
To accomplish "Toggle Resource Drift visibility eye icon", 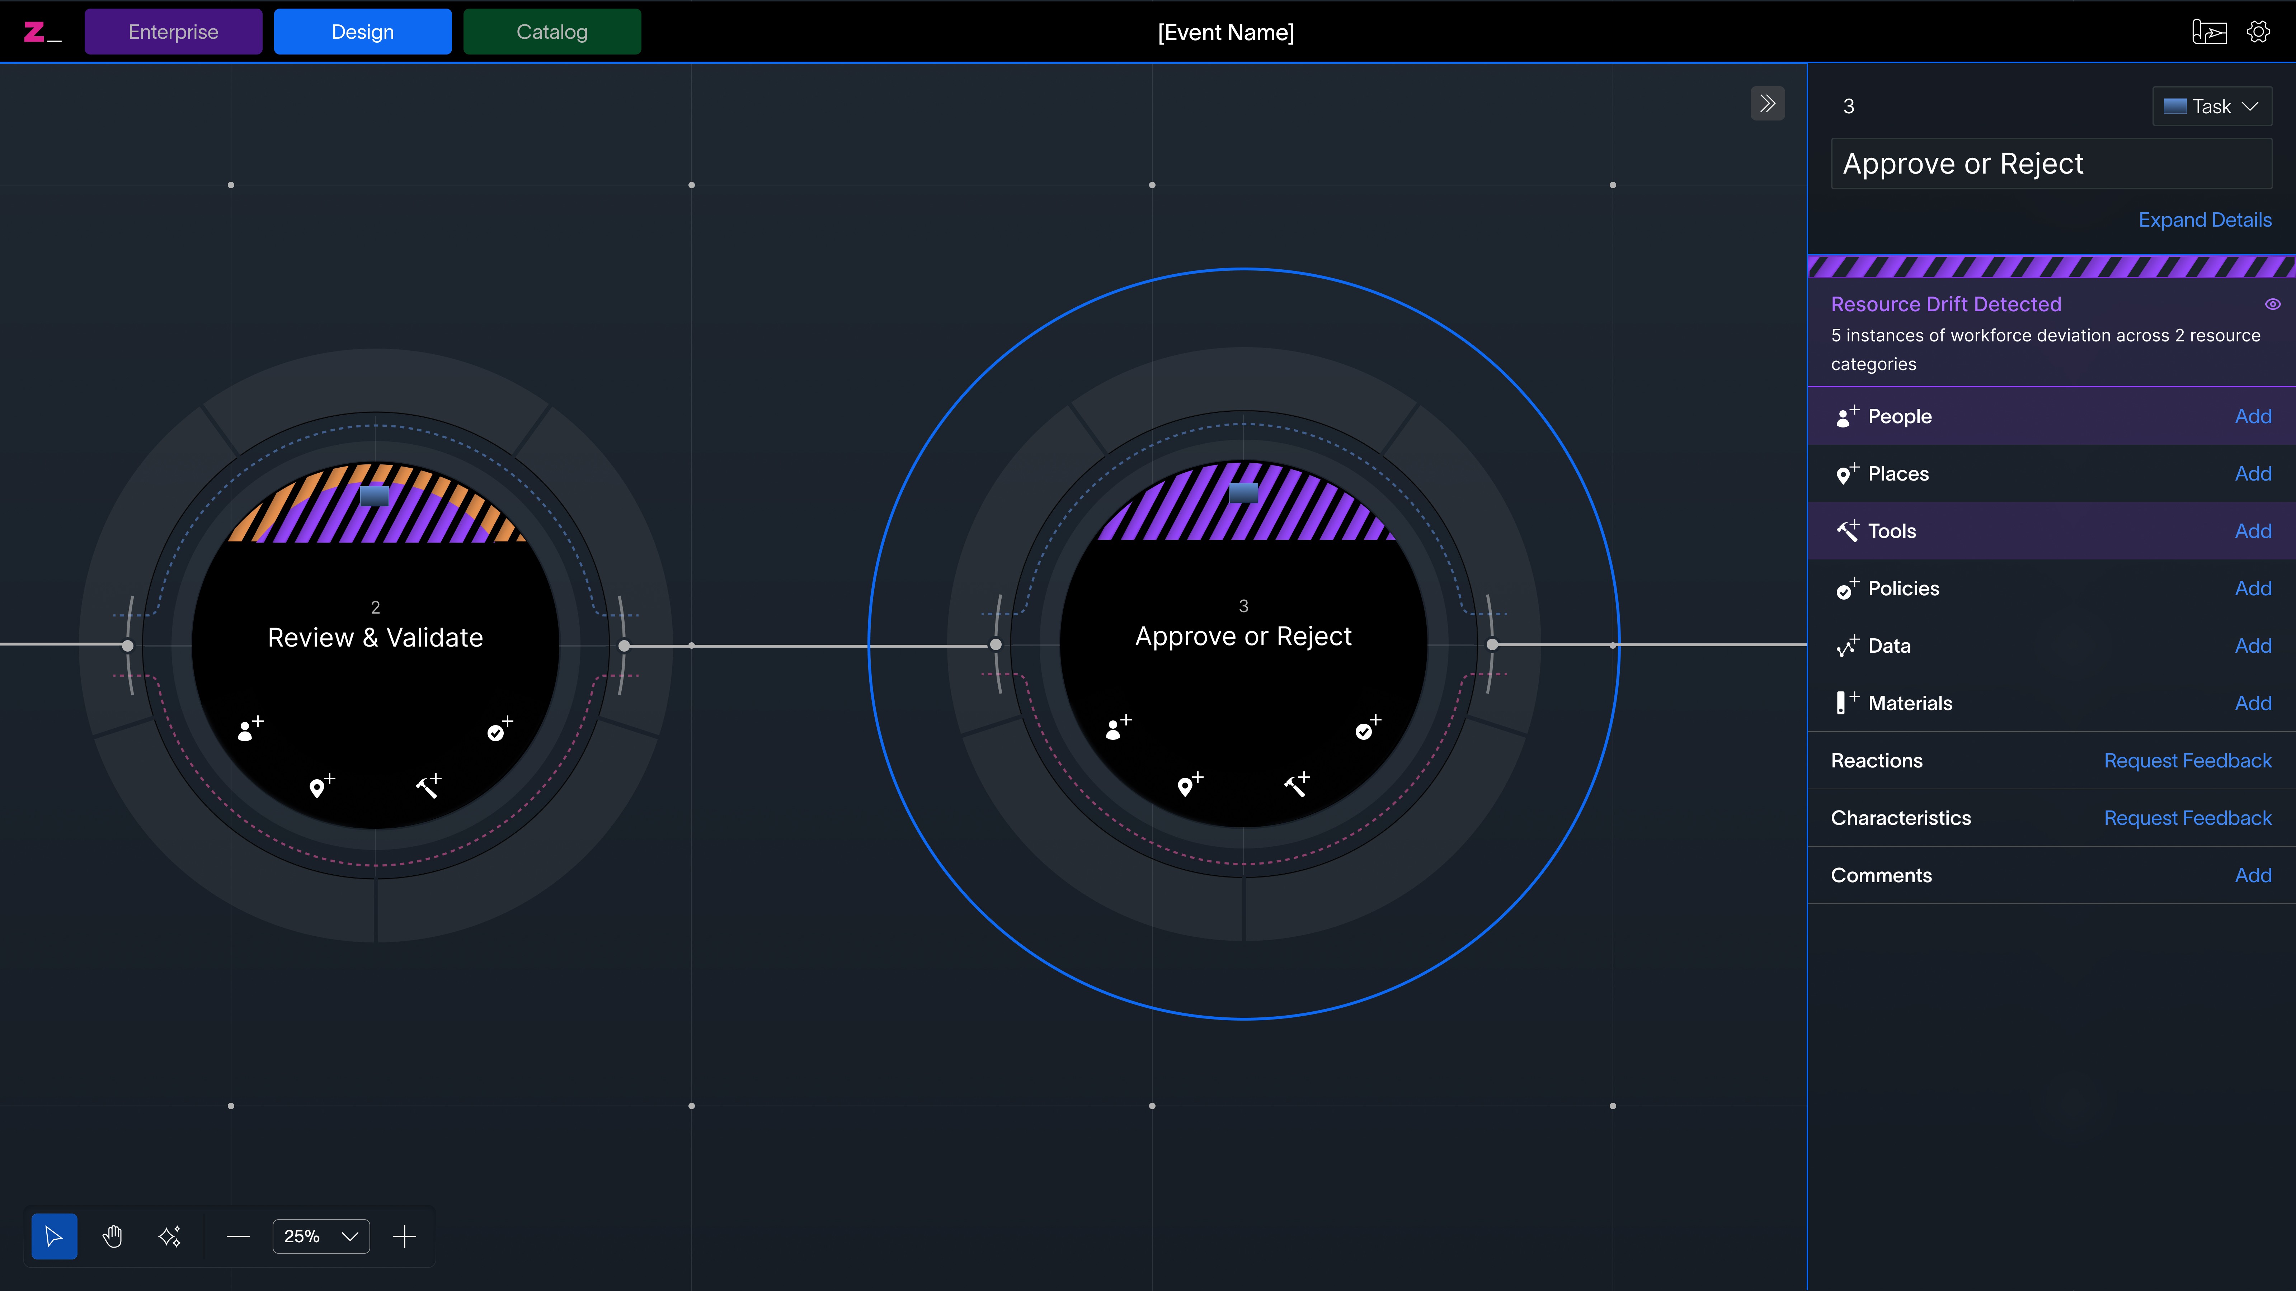I will (x=2272, y=304).
